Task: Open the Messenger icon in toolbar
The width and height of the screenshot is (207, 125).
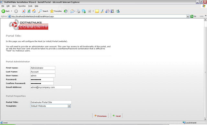Action: [x=118, y=11]
